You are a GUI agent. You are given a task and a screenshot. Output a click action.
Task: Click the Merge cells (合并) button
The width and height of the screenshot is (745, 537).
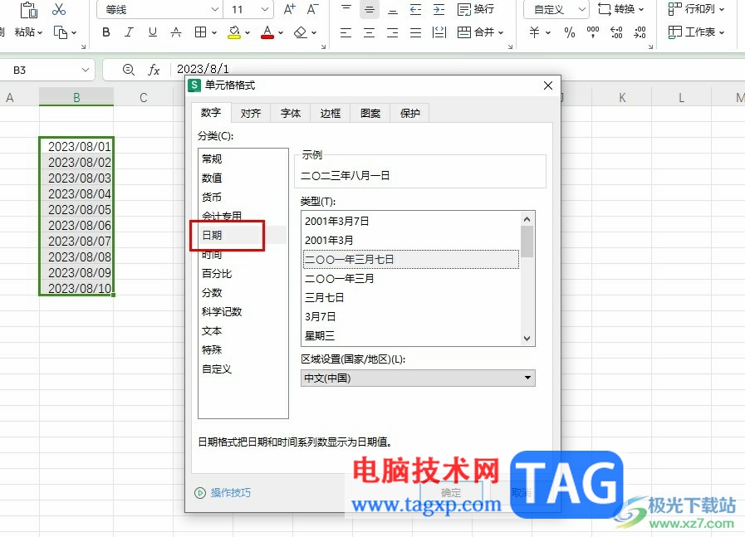coord(476,32)
